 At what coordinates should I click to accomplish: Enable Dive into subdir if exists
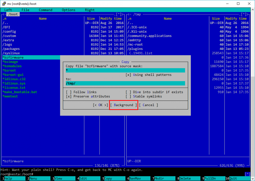(128, 92)
